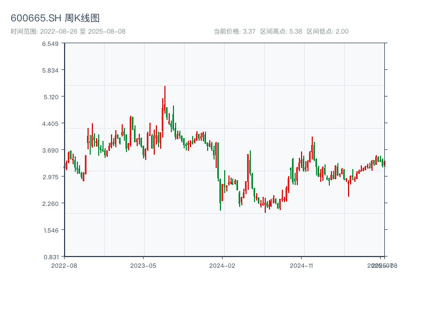Click the y-axis value 5.834
Image resolution: width=427 pixels, height=320 pixels.
[x=50, y=70]
